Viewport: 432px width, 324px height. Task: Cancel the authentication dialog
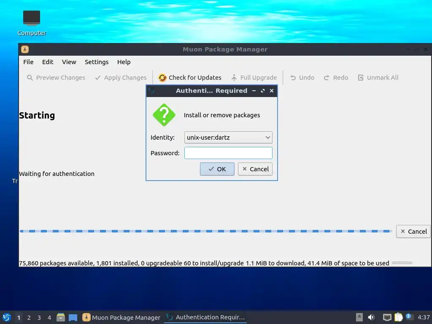pos(255,169)
